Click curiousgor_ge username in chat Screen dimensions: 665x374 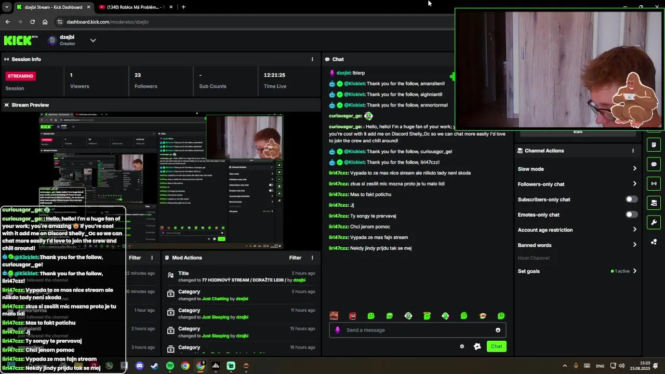click(345, 116)
